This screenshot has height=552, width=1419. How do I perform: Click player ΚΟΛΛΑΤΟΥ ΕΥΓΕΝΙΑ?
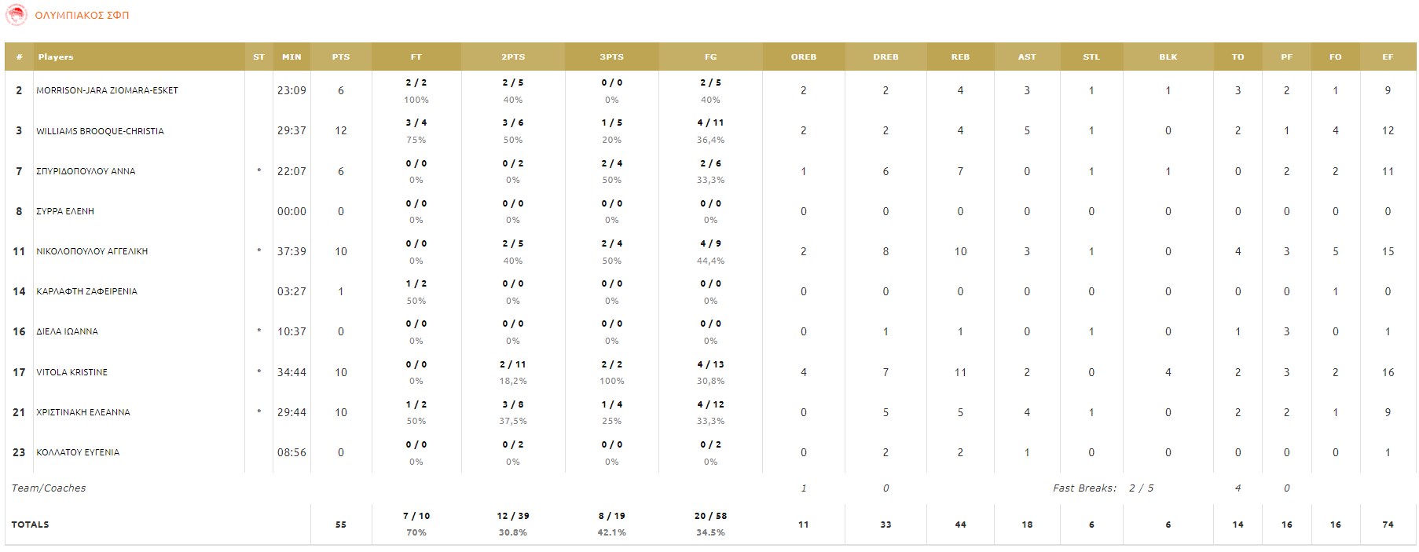pos(78,452)
